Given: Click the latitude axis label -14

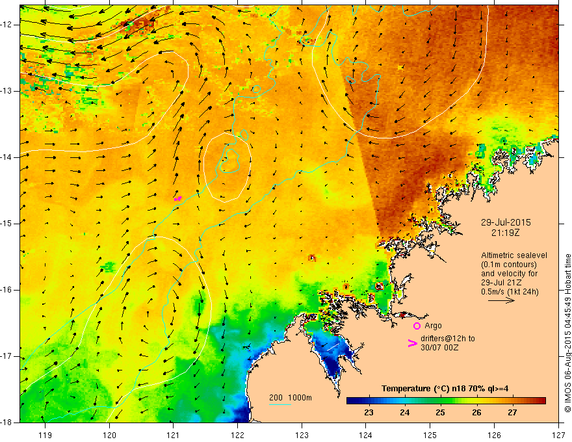Looking at the screenshot, I should pos(7,157).
